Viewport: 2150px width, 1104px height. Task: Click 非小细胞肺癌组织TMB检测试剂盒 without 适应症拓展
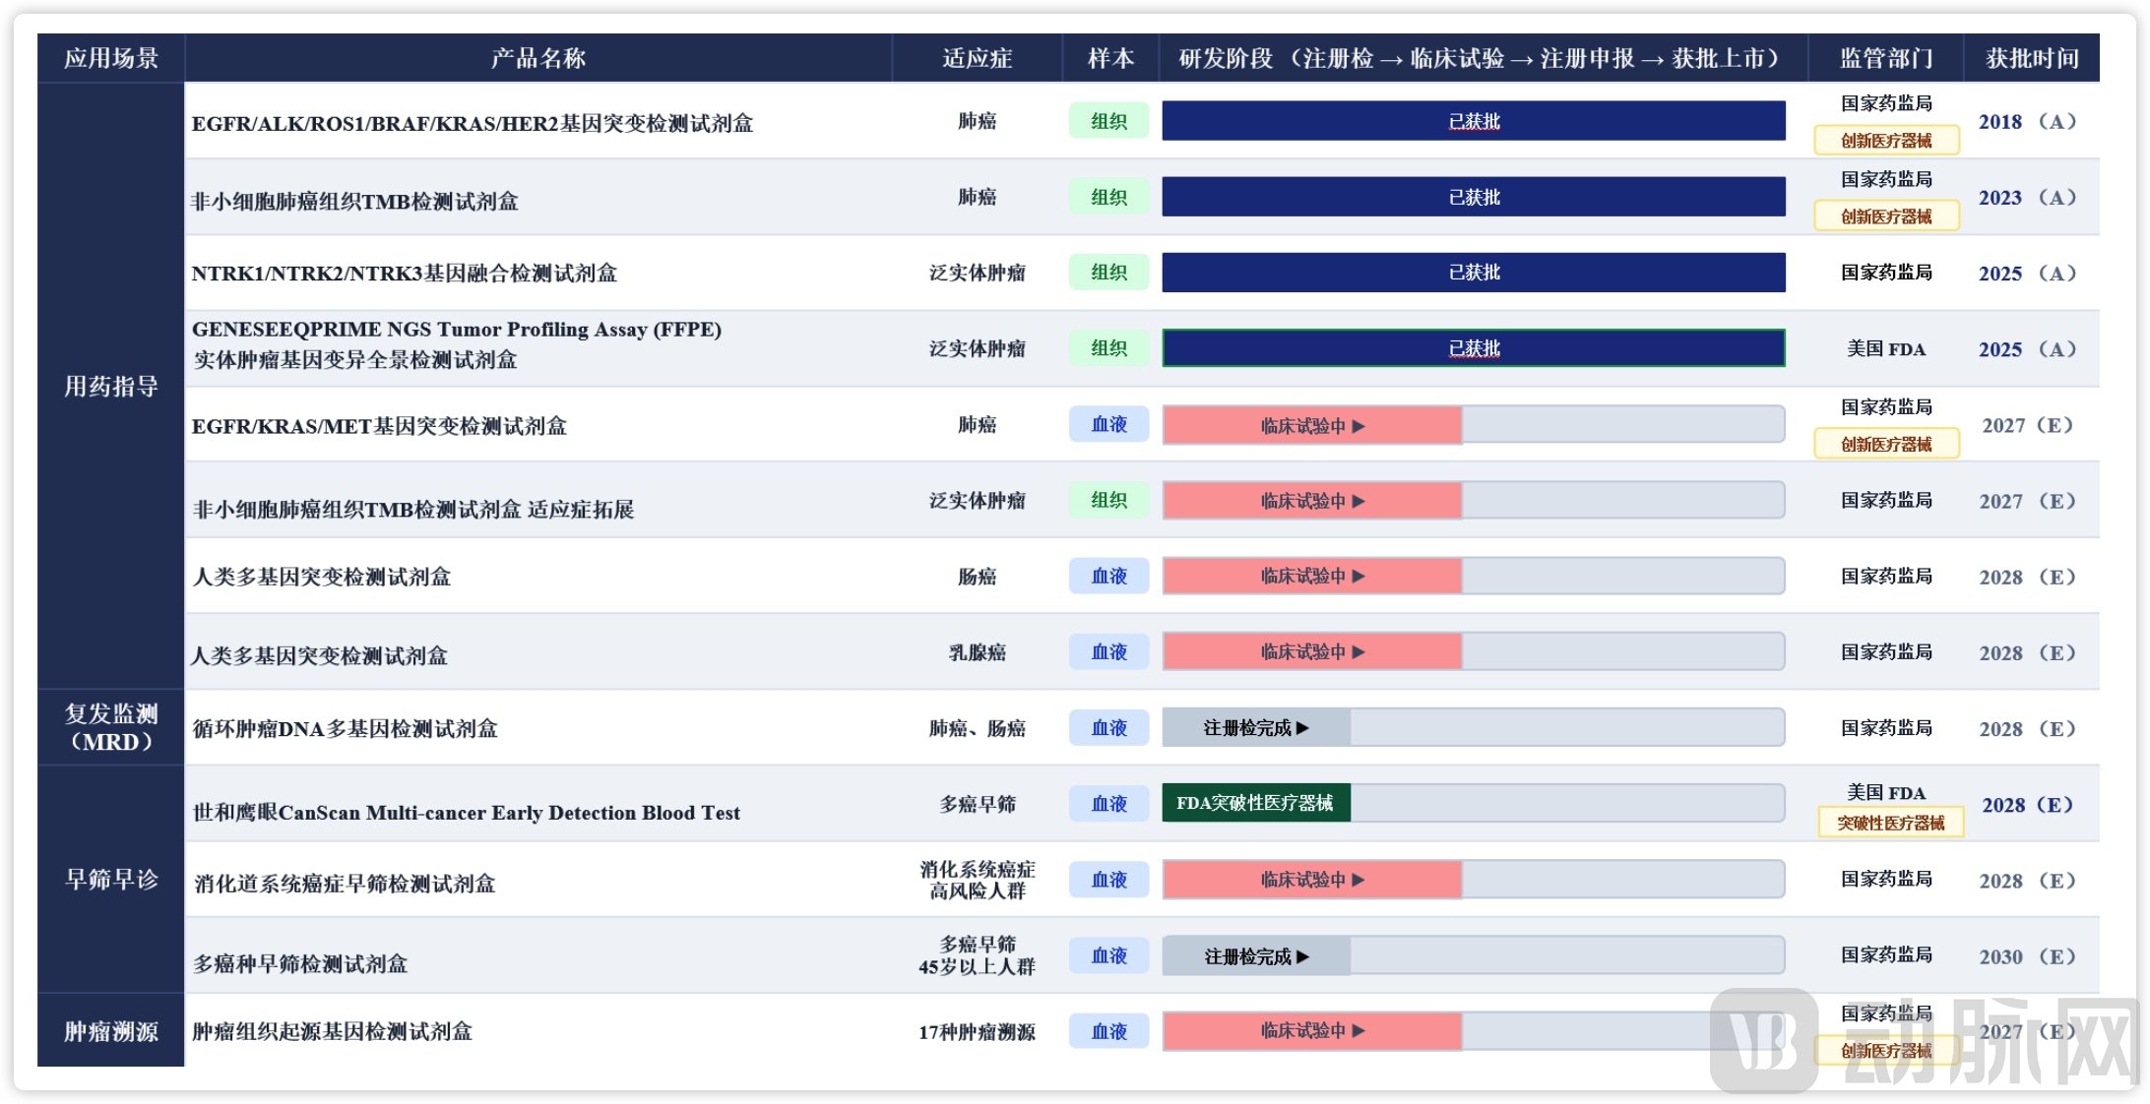(354, 201)
